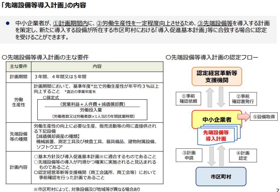This screenshot has width=280, height=192.
Task: Click the ⑤設備取得 label box
Action: pyautogui.click(x=264, y=117)
